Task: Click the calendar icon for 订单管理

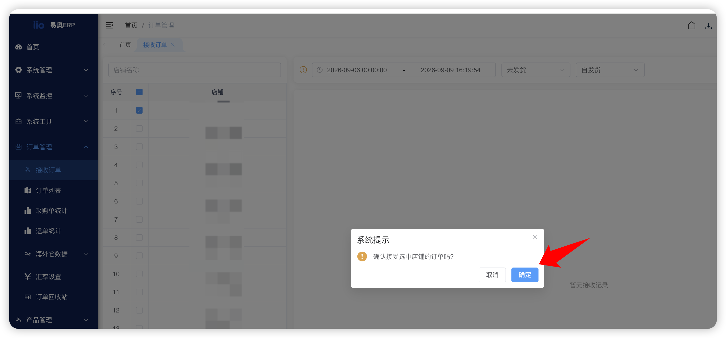Action: click(x=19, y=147)
